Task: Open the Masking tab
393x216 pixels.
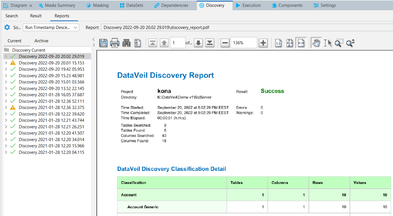Action: coord(97,5)
